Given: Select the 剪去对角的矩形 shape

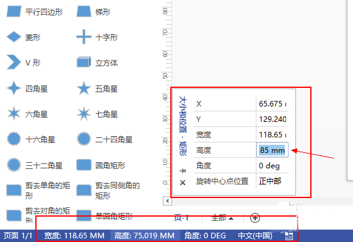Looking at the screenshot, I should tap(38, 215).
